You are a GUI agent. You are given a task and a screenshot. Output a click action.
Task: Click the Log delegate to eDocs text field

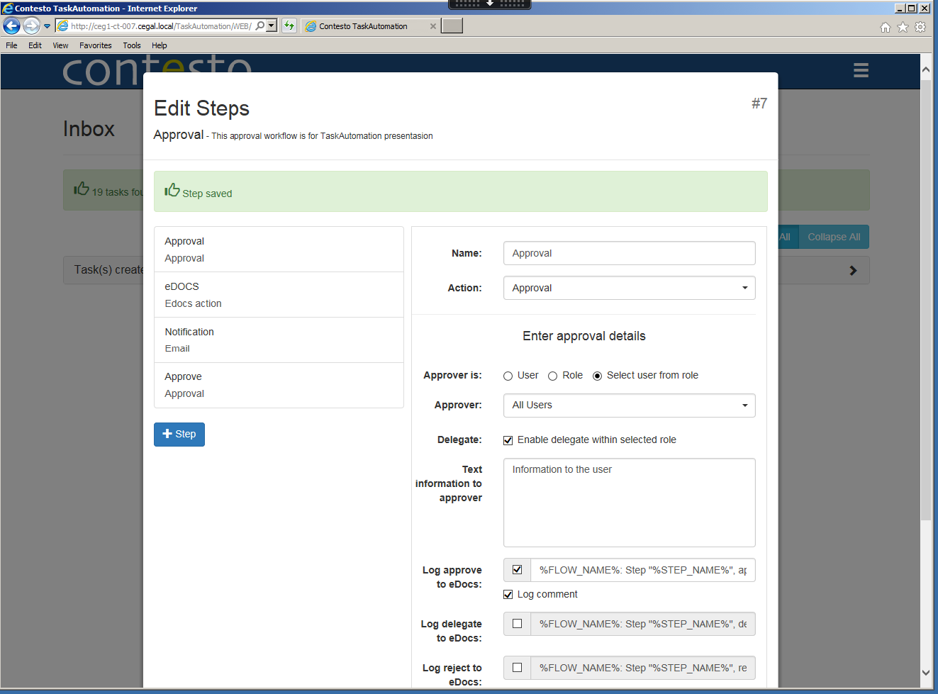point(642,624)
